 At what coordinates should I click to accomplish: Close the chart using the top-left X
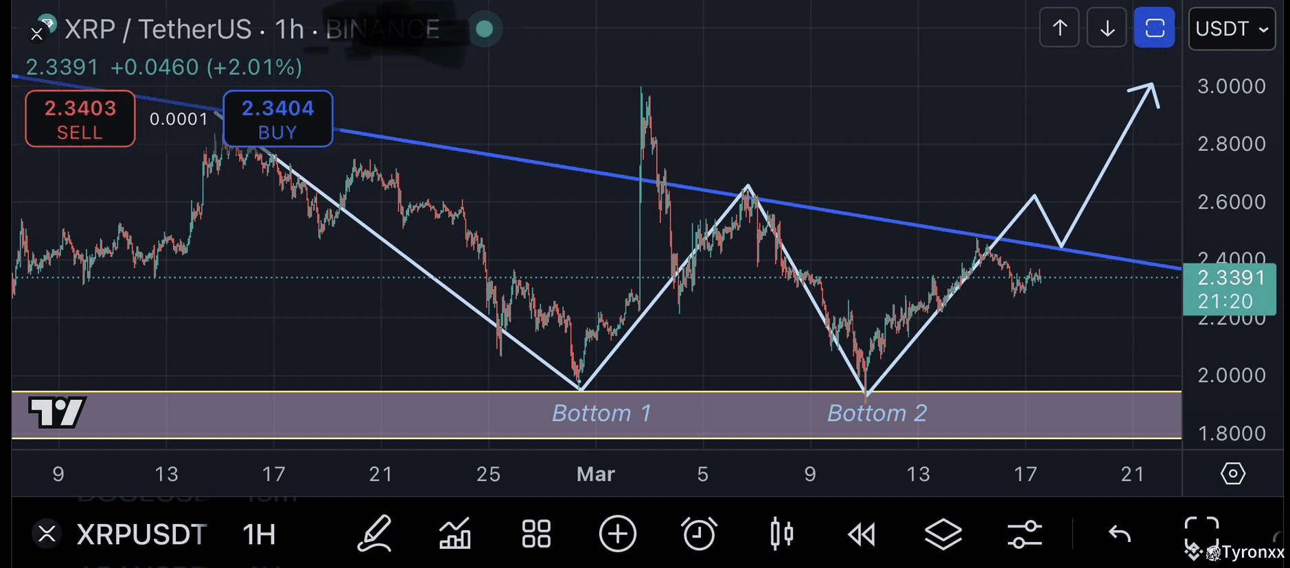click(x=37, y=34)
